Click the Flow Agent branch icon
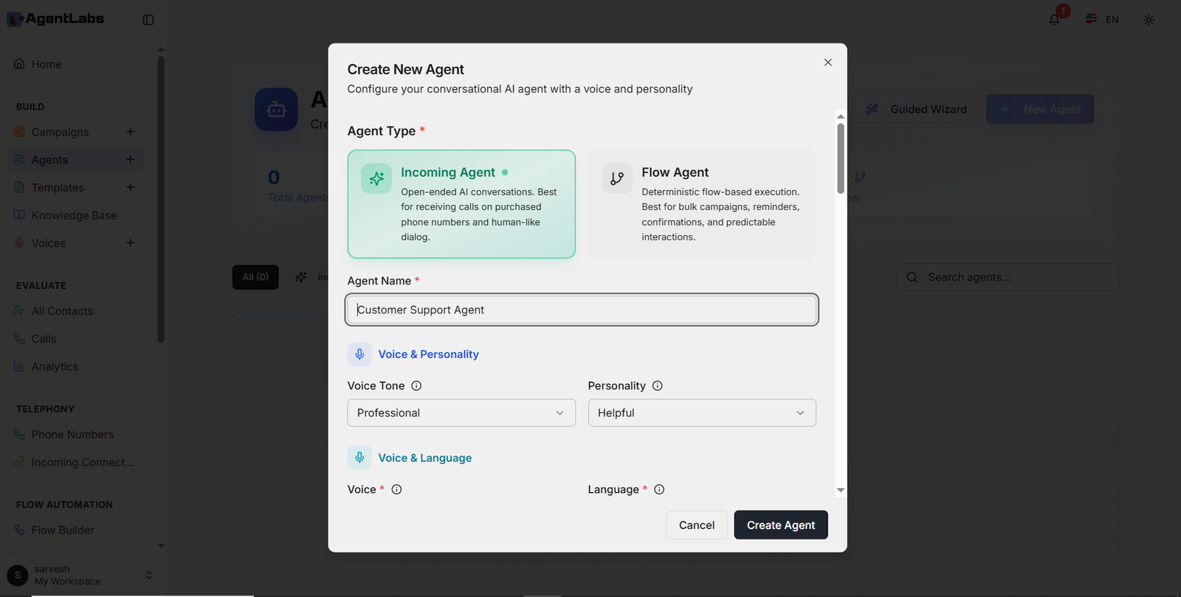The height and width of the screenshot is (597, 1181). (617, 178)
